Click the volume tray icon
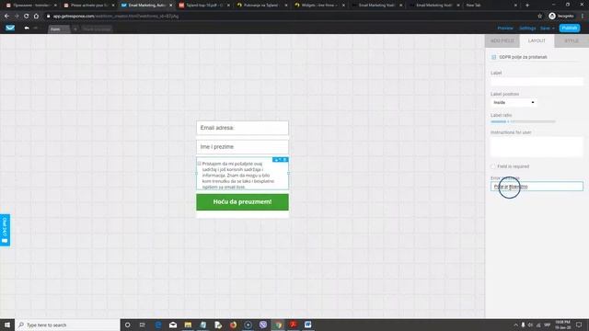 (x=530, y=325)
